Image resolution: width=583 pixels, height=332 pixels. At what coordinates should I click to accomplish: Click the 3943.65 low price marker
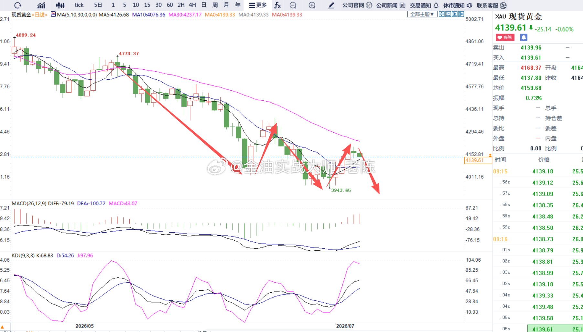341,190
